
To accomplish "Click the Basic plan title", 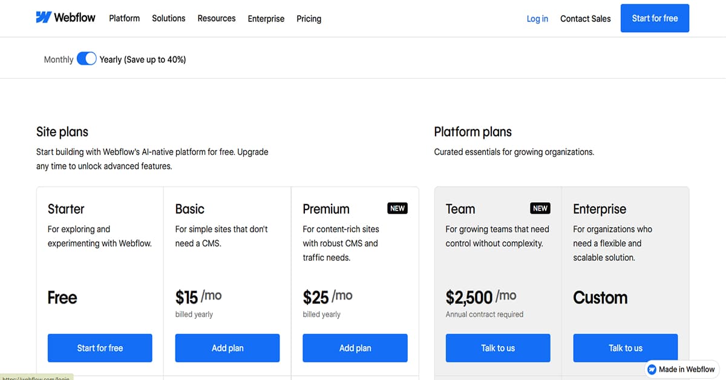I will click(x=190, y=209).
